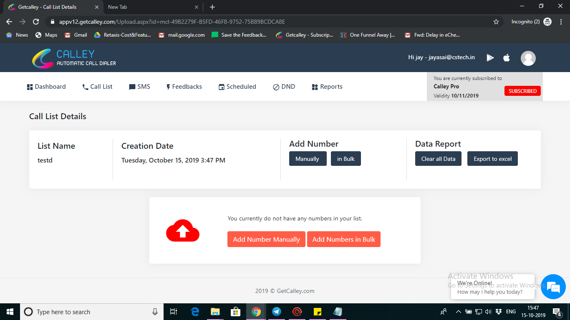Click the Add Number Manually button

click(x=266, y=239)
